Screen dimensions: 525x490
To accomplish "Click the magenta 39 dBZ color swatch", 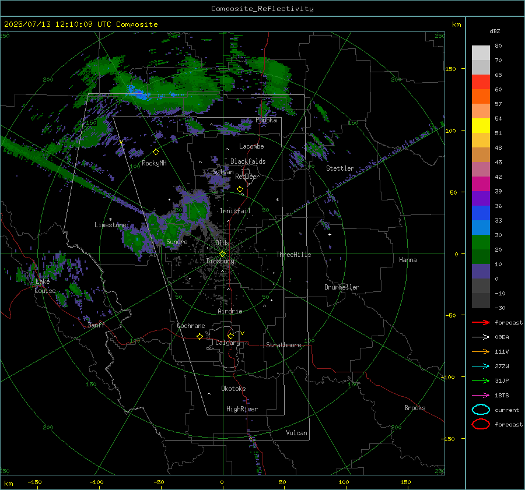I will pos(481,184).
